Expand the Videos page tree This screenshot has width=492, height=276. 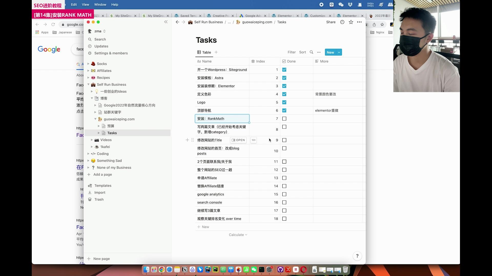click(92, 140)
